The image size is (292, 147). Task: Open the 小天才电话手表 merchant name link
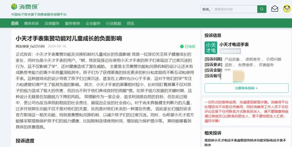point(234,45)
